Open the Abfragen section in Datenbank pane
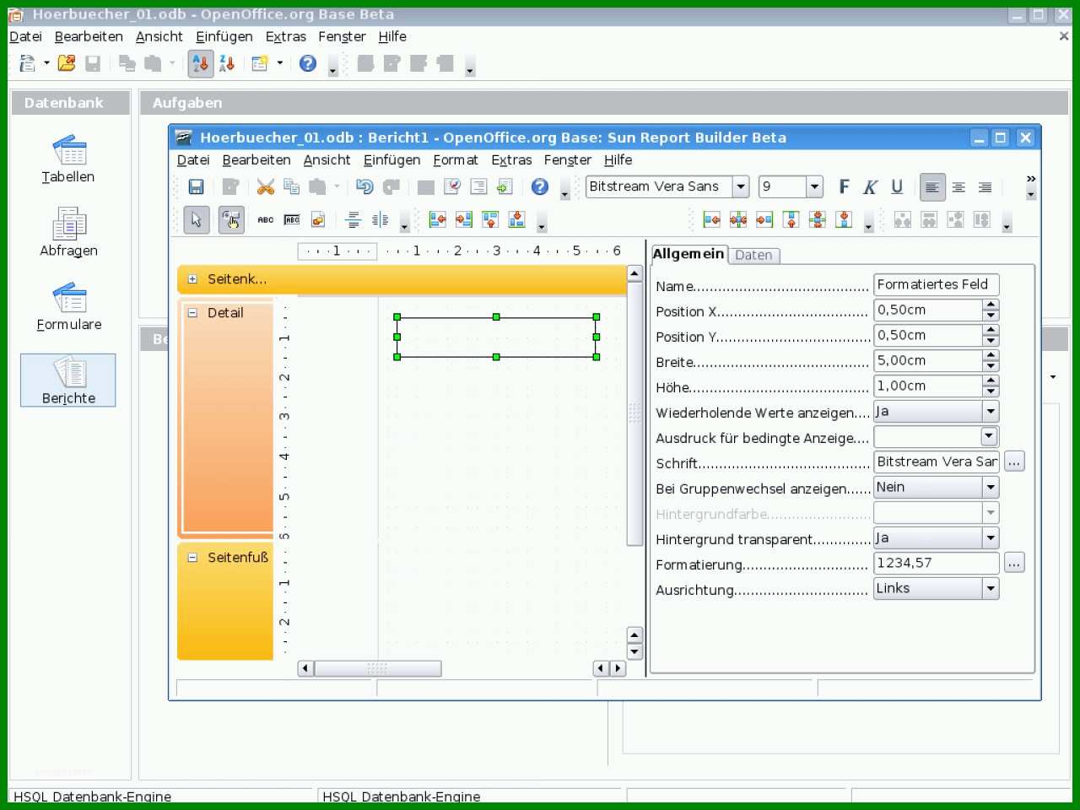Screen dimensions: 1080x810 (68, 232)
